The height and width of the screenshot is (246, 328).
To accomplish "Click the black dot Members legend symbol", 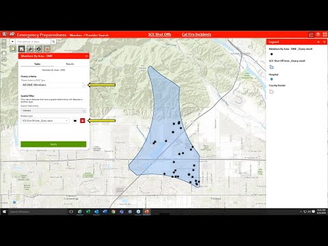I will pyautogui.click(x=271, y=54).
